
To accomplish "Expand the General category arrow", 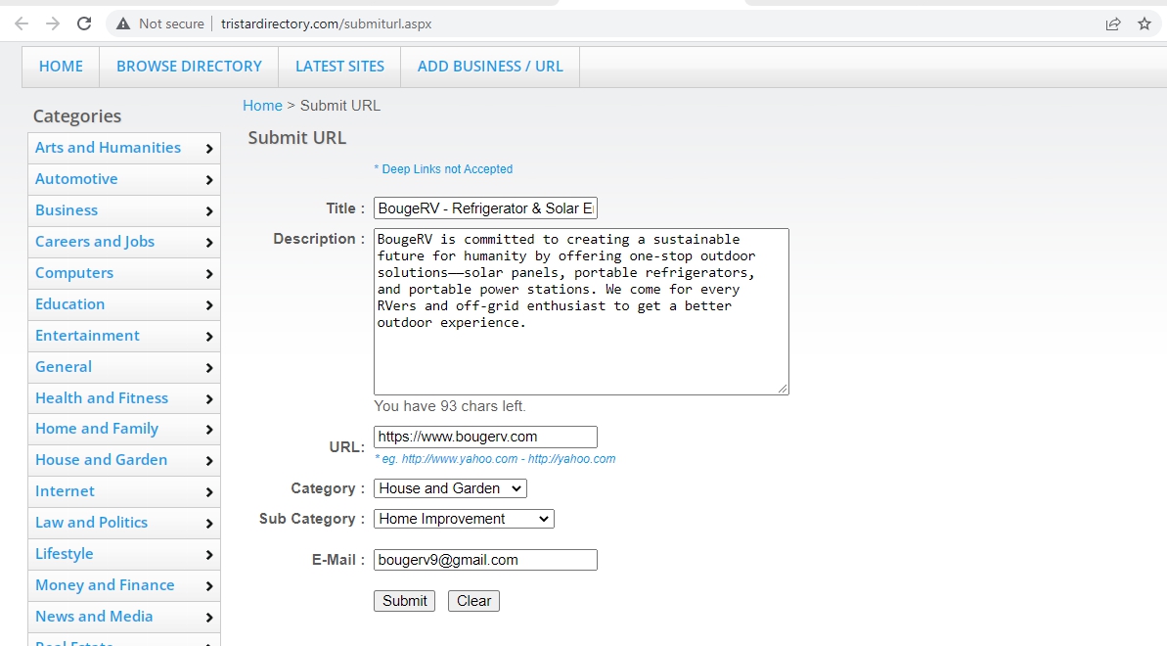I will click(209, 368).
